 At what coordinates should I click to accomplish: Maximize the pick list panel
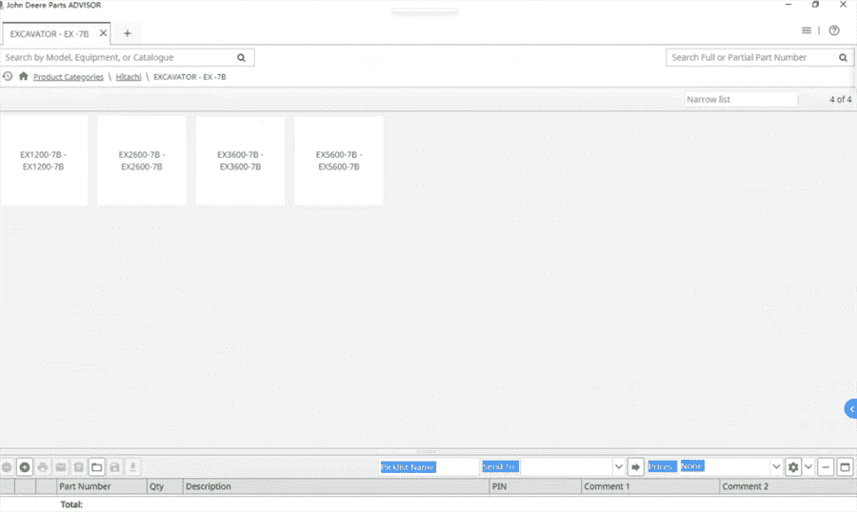[845, 467]
